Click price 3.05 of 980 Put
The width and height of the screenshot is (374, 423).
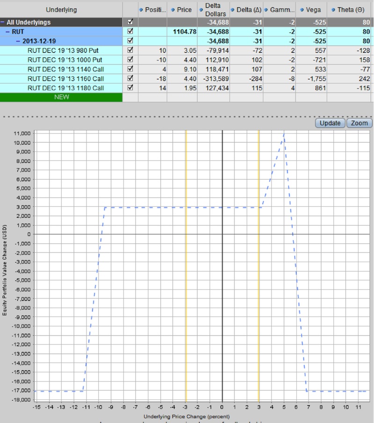coord(190,50)
